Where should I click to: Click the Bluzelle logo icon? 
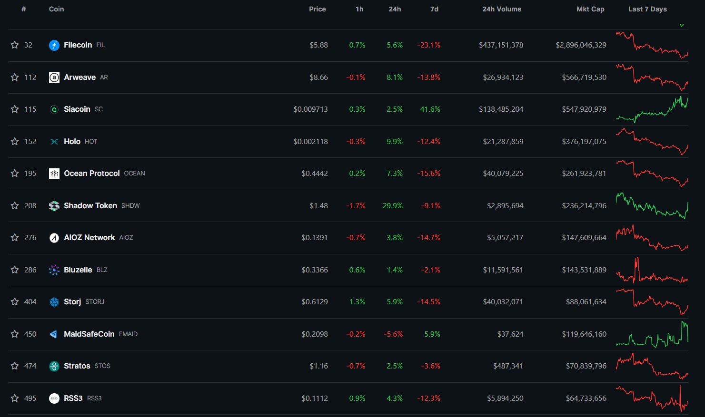[54, 270]
